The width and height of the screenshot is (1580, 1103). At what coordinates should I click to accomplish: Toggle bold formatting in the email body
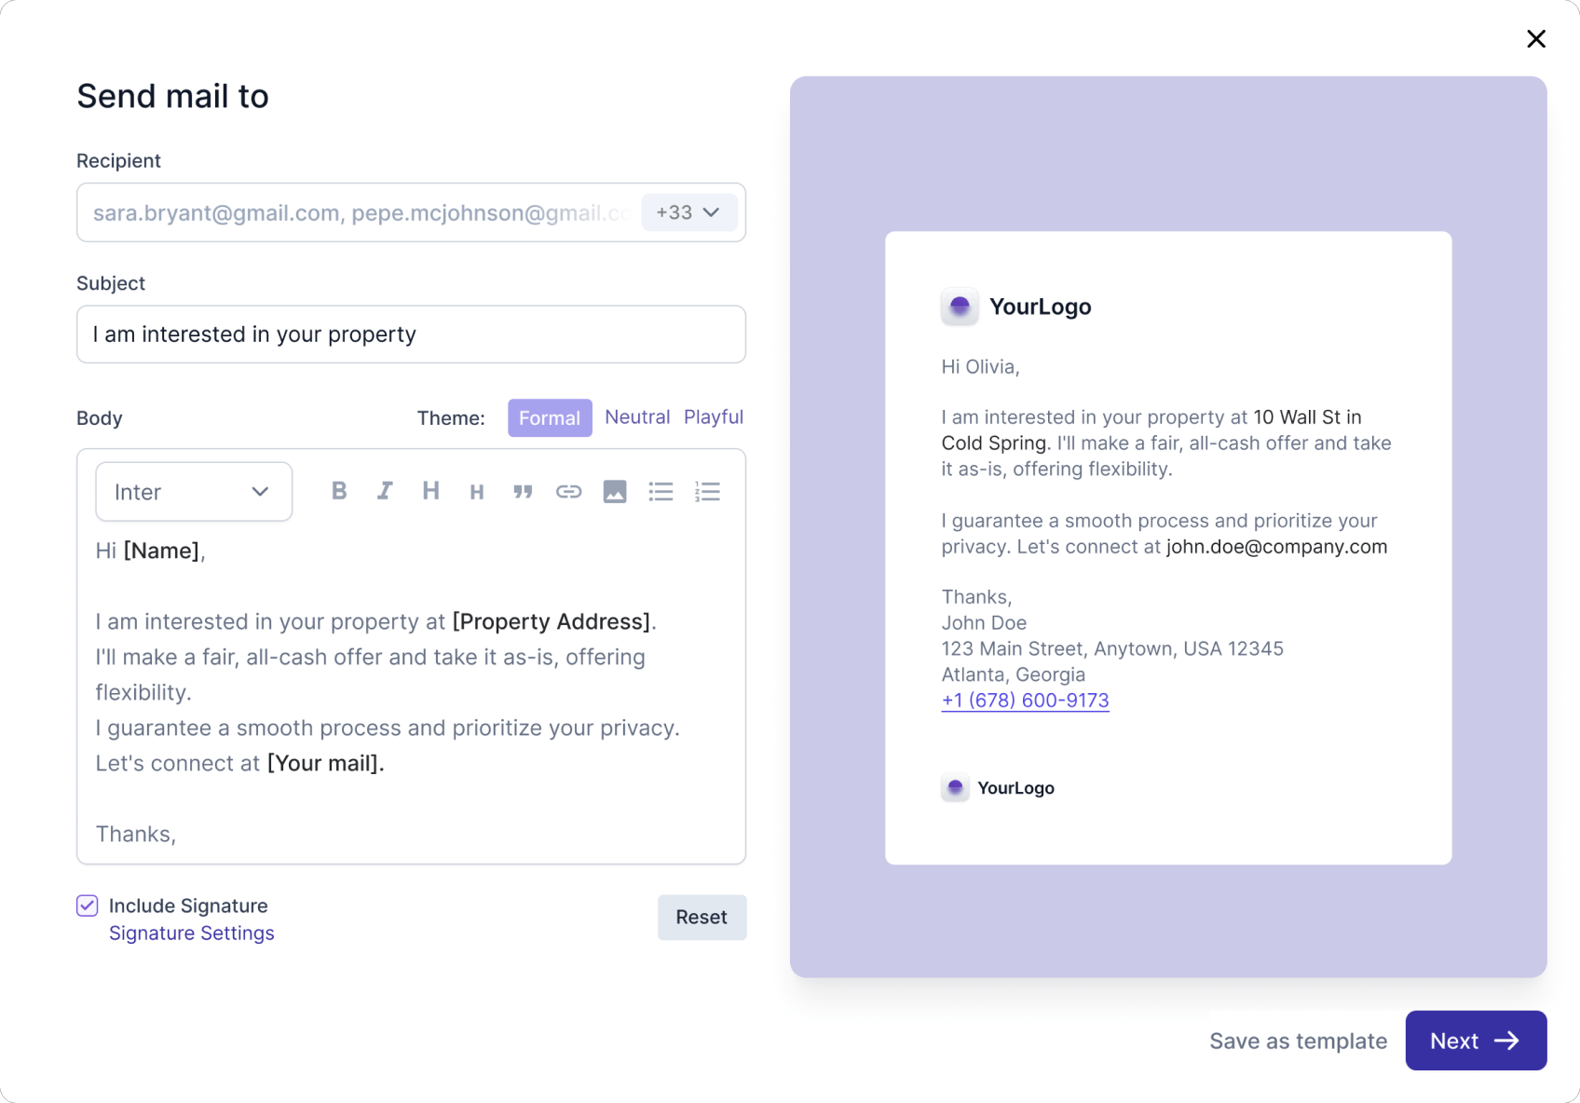[x=339, y=491]
